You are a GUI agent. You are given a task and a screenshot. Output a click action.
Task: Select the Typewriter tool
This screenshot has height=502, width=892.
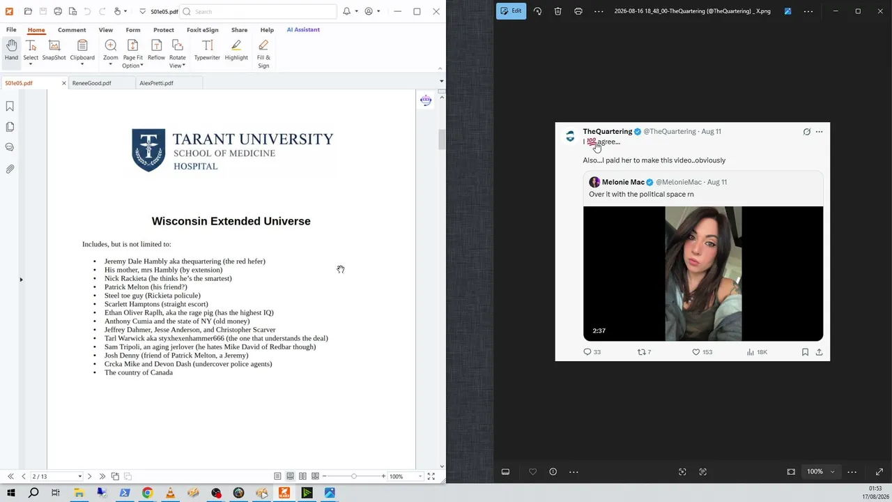coord(207,50)
